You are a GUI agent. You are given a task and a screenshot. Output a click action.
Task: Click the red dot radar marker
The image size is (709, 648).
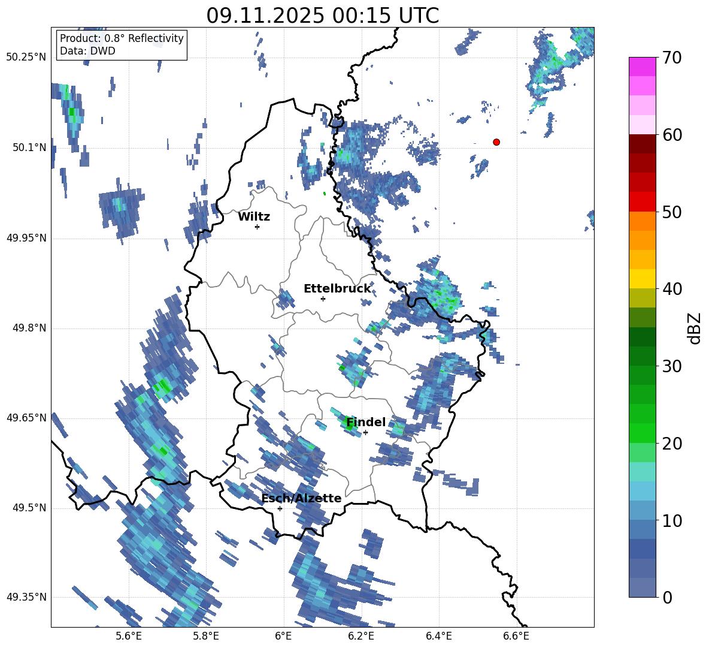click(496, 142)
